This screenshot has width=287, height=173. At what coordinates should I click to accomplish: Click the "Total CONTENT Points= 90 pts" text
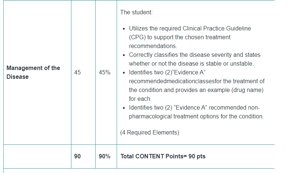(x=163, y=156)
